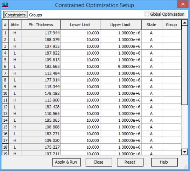Click the Ph. Thickness column header

pos(41,25)
